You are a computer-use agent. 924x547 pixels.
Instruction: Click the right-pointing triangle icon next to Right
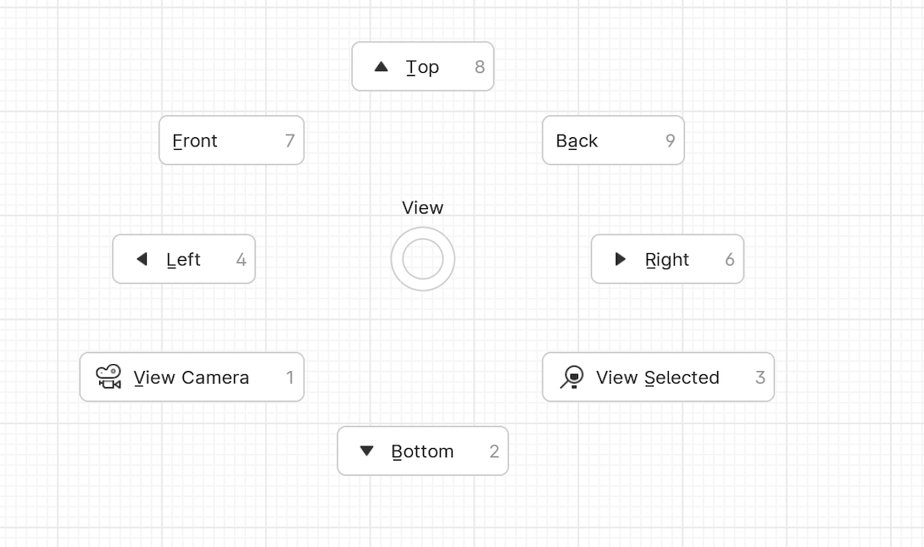pos(620,259)
